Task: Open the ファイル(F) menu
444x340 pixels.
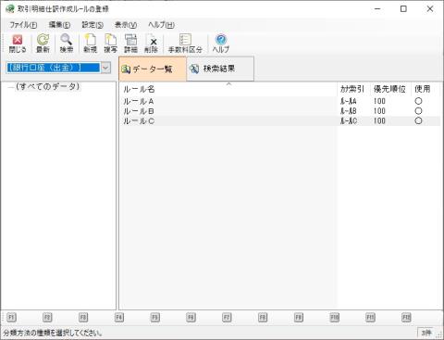Action: [x=23, y=25]
